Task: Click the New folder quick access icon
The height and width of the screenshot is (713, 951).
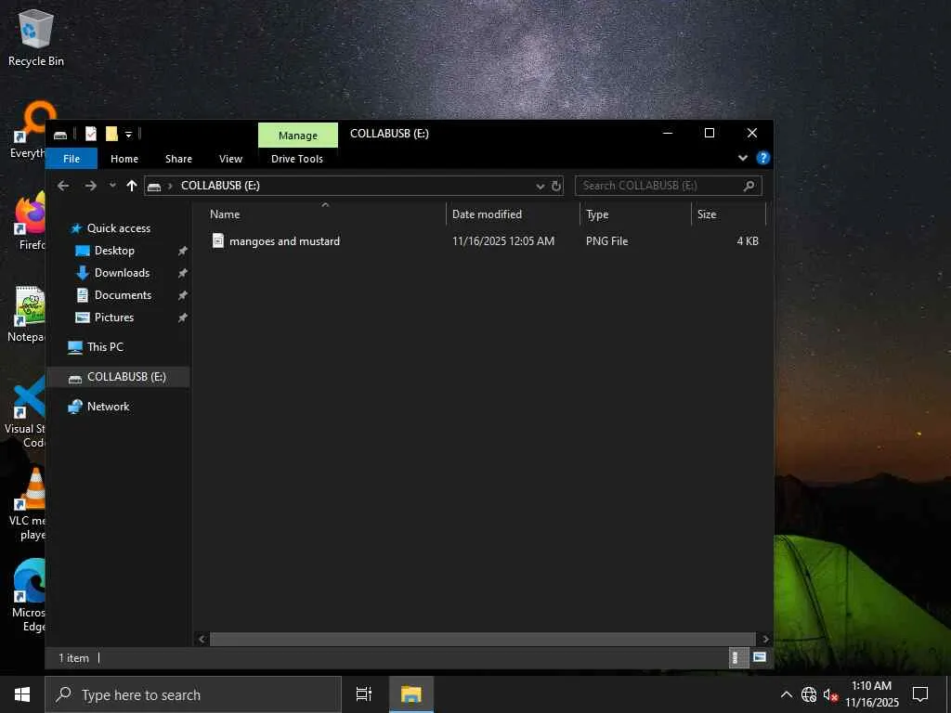Action: [111, 134]
